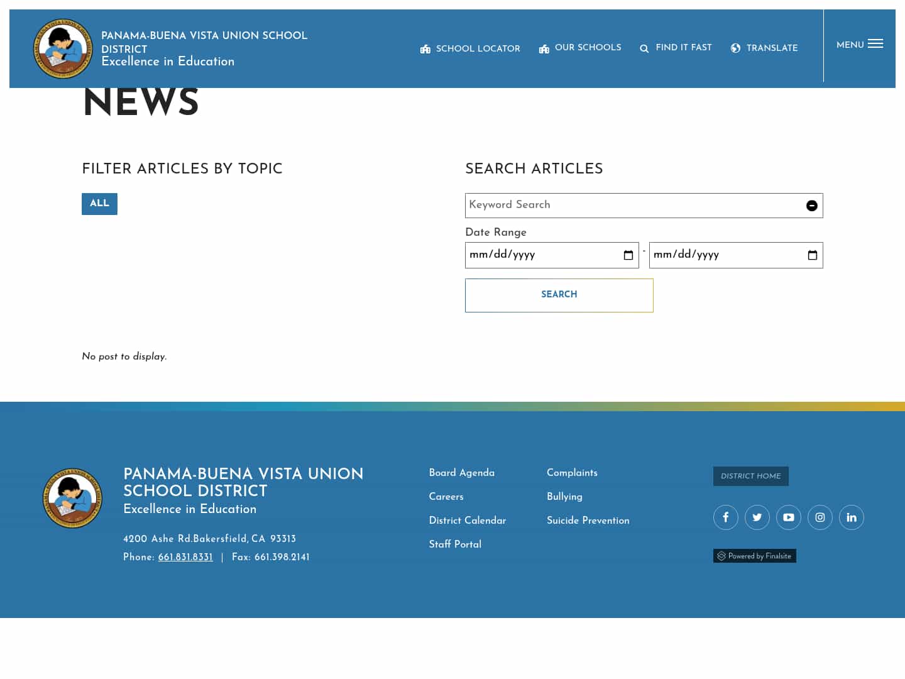Open the YouTube channel icon
905x679 pixels.
click(x=789, y=517)
